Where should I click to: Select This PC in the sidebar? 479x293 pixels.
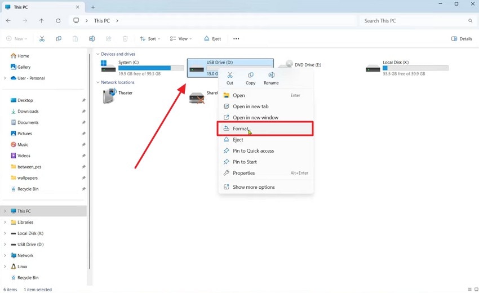click(44, 211)
